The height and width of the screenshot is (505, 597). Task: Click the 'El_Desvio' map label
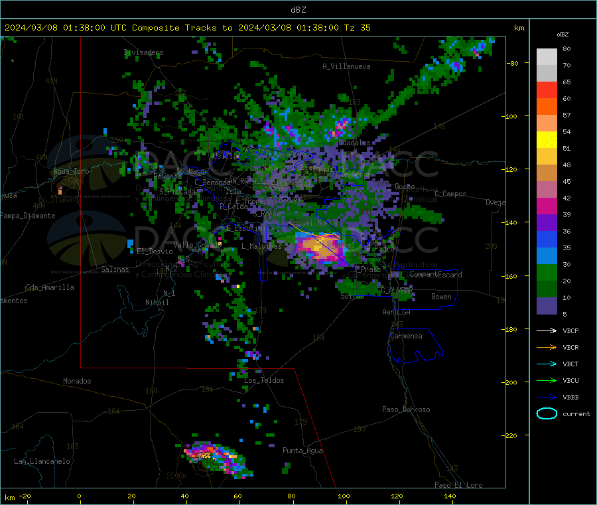point(155,252)
